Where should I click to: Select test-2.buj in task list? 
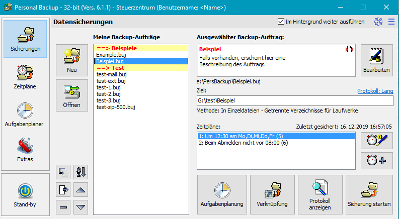tap(141, 94)
